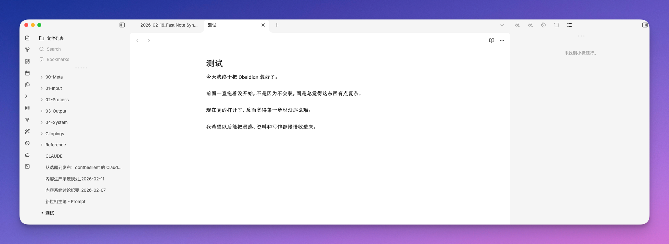Click the templates copy-pages ribbon icon
Image resolution: width=669 pixels, height=244 pixels.
point(27,85)
